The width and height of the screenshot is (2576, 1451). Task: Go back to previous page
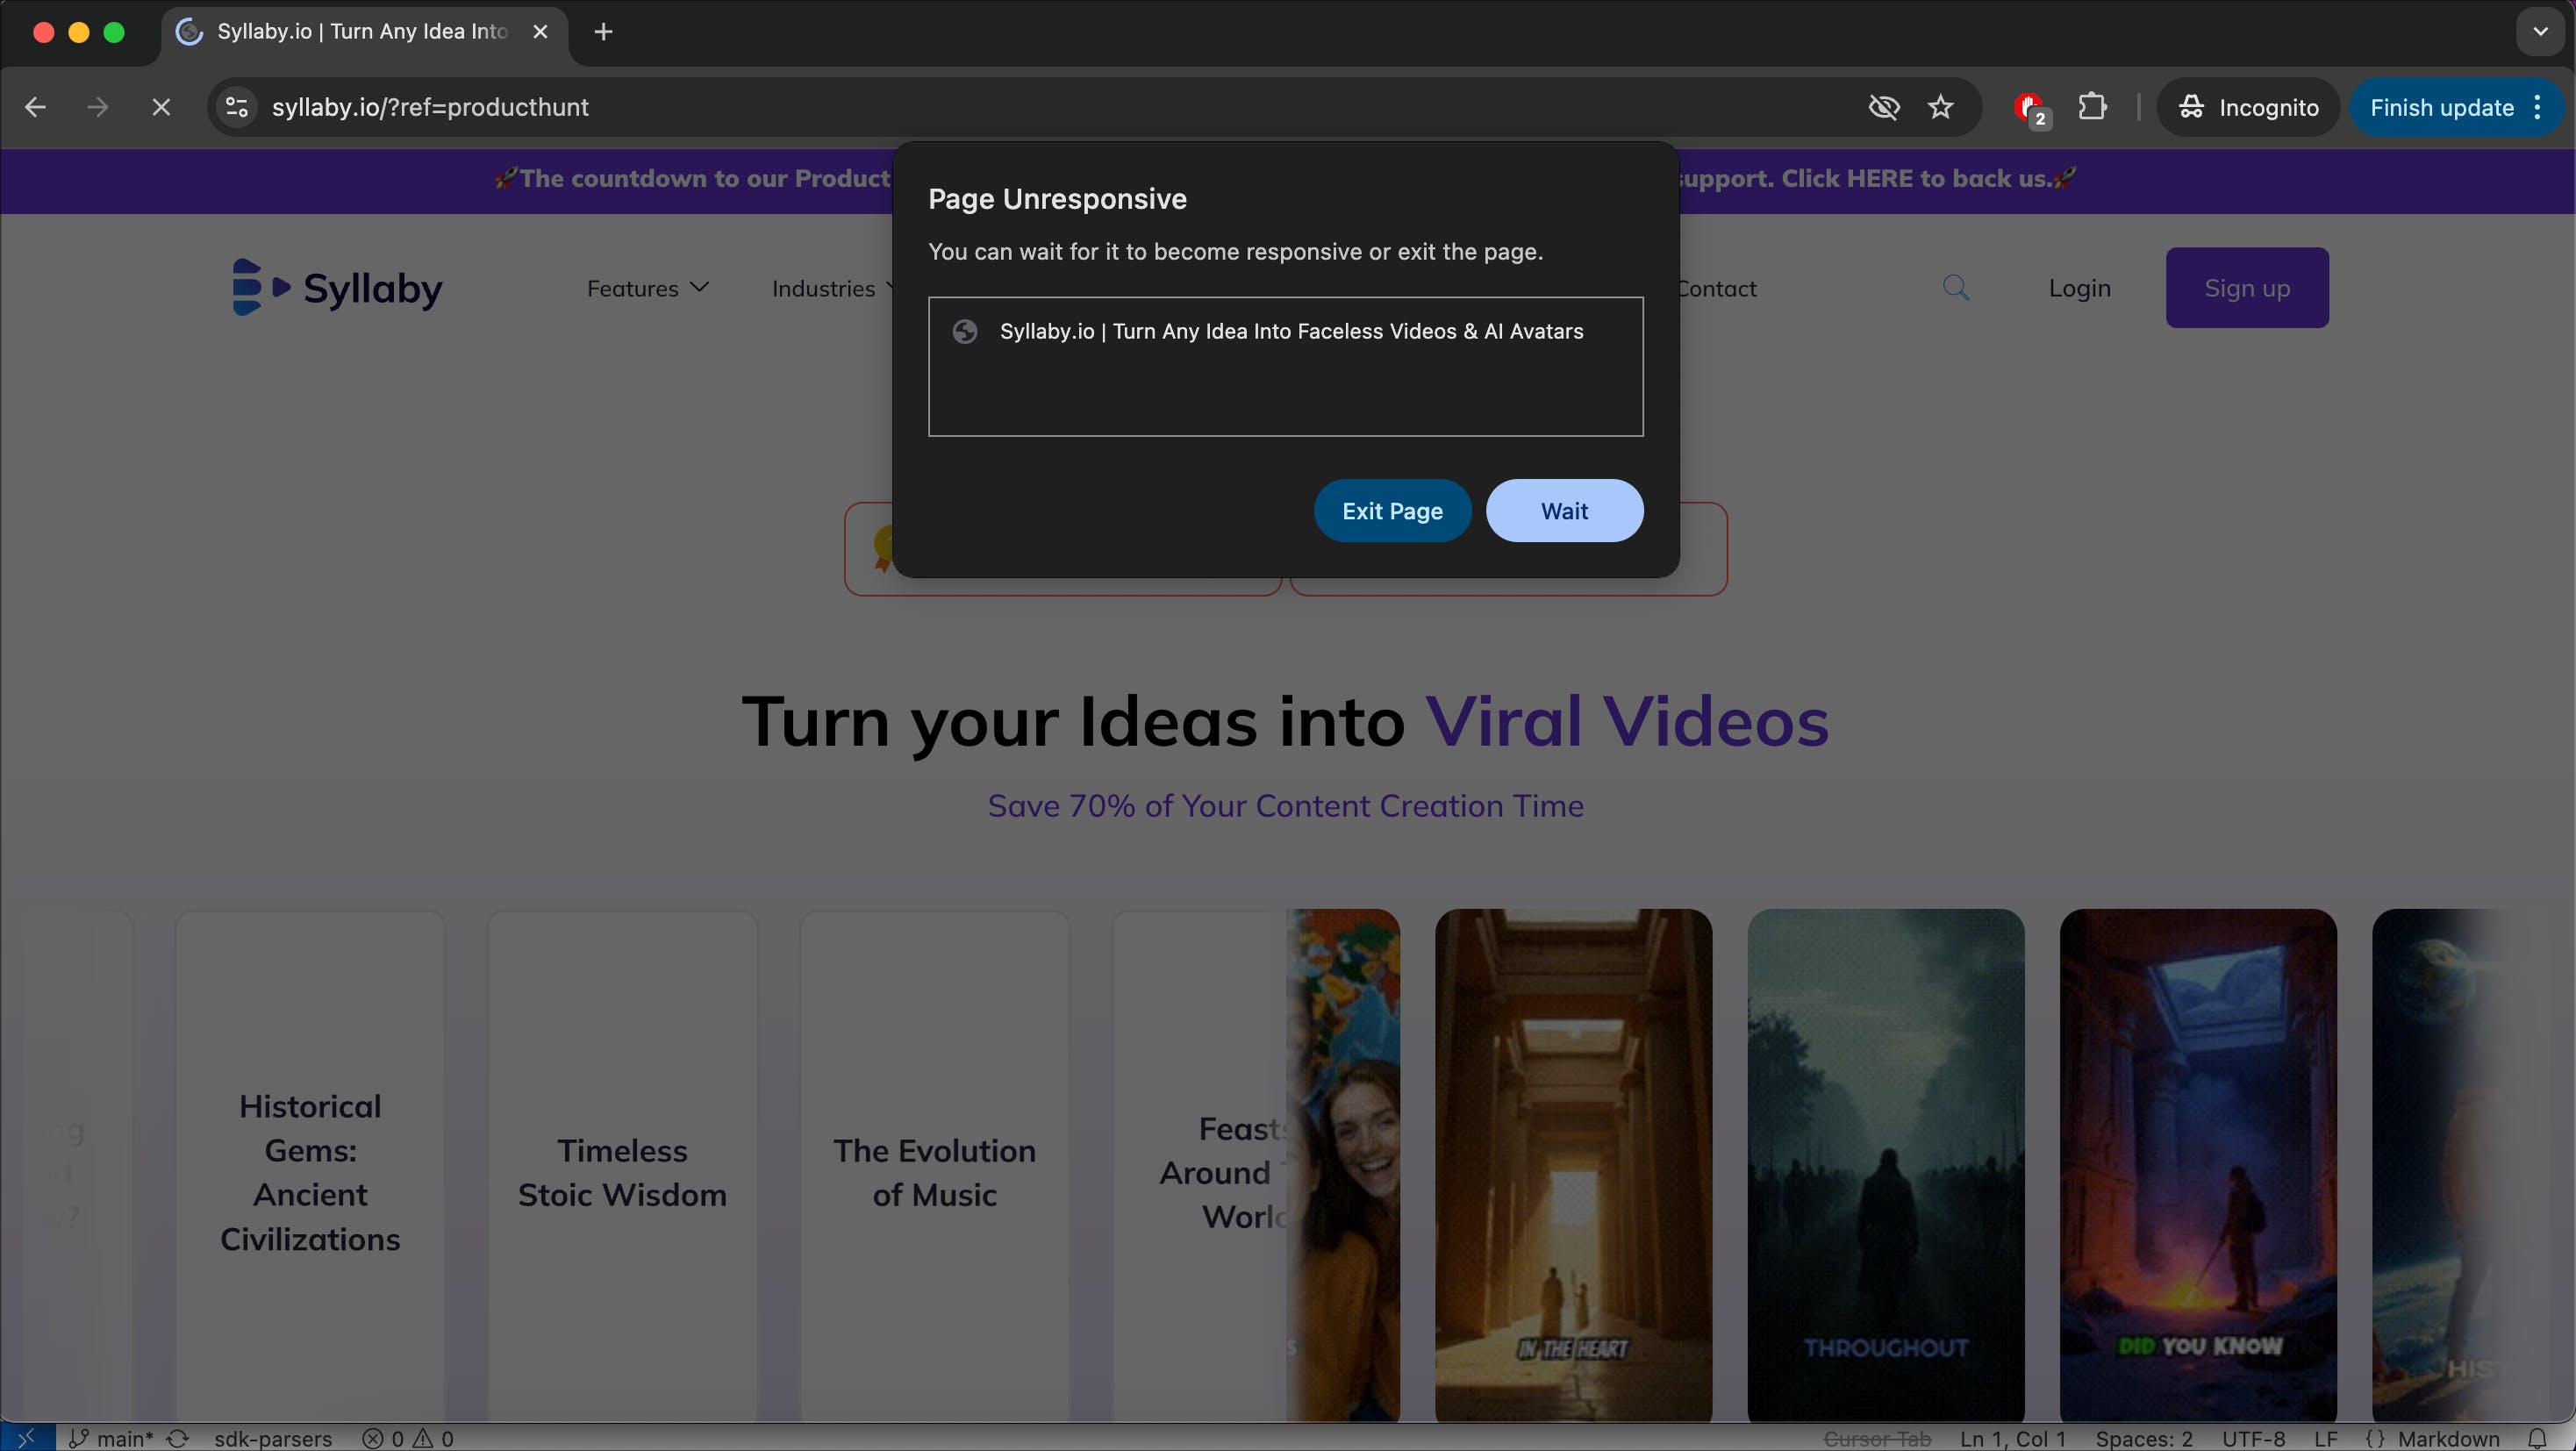(x=36, y=107)
